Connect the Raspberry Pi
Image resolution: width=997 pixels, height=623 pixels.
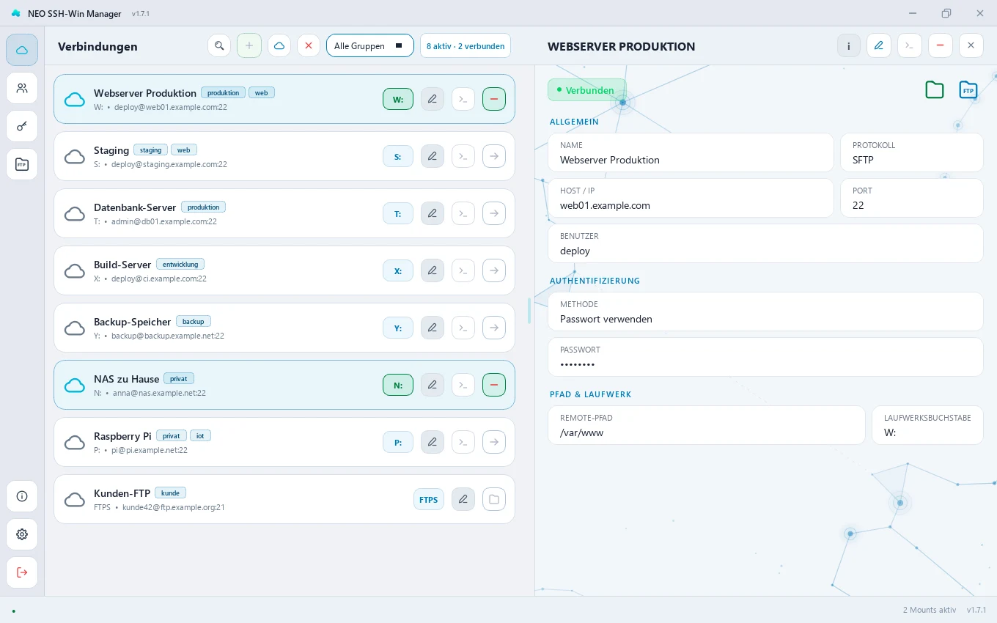[494, 442]
